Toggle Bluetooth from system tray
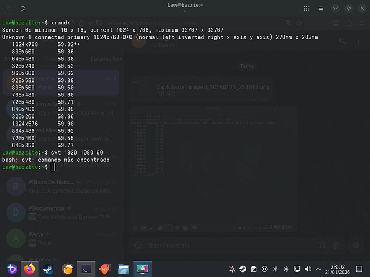The image size is (370, 277). [x=275, y=269]
